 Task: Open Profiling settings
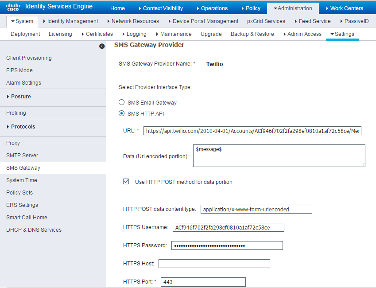[16, 113]
